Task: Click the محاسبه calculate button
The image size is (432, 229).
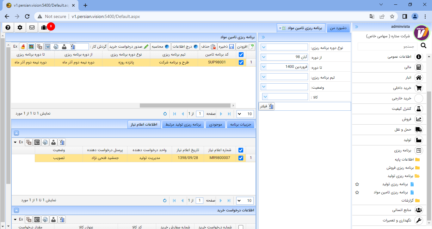Action: 161,47
